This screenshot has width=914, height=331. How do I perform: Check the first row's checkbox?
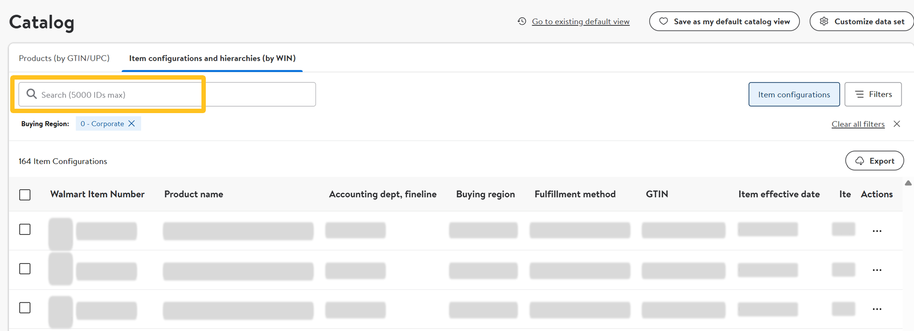coord(25,230)
